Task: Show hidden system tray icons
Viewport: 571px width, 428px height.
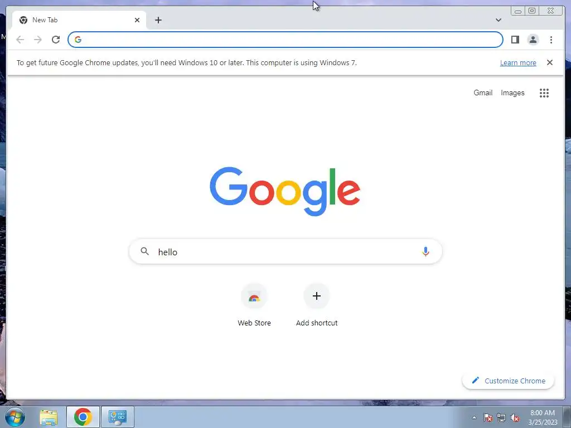Action: tap(474, 417)
